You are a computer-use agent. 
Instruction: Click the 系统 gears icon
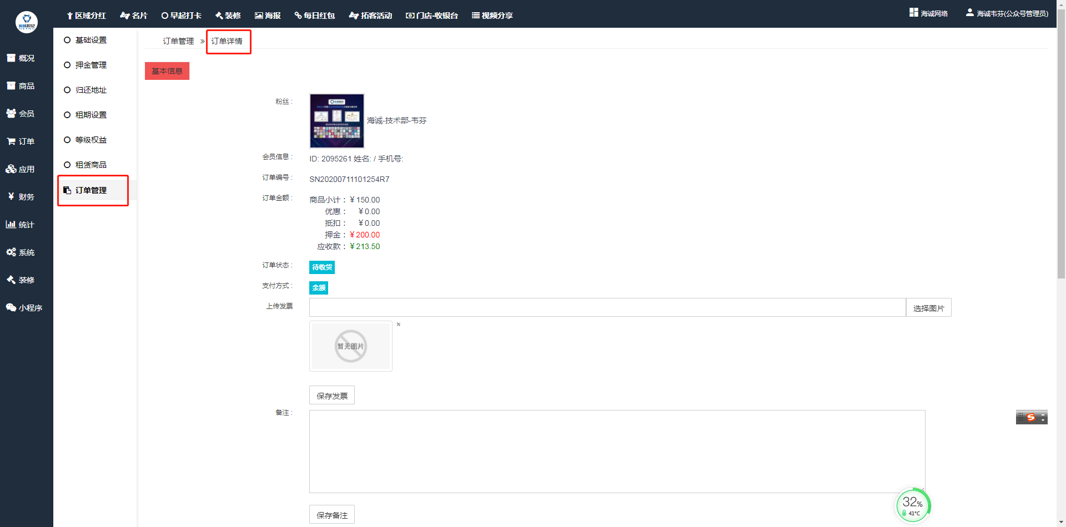[x=11, y=252]
